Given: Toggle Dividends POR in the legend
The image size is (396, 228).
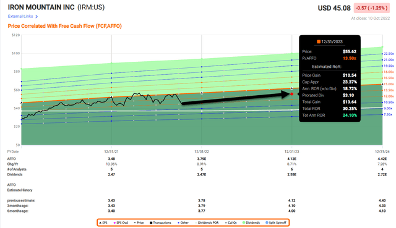Looking at the screenshot, I should point(206,222).
